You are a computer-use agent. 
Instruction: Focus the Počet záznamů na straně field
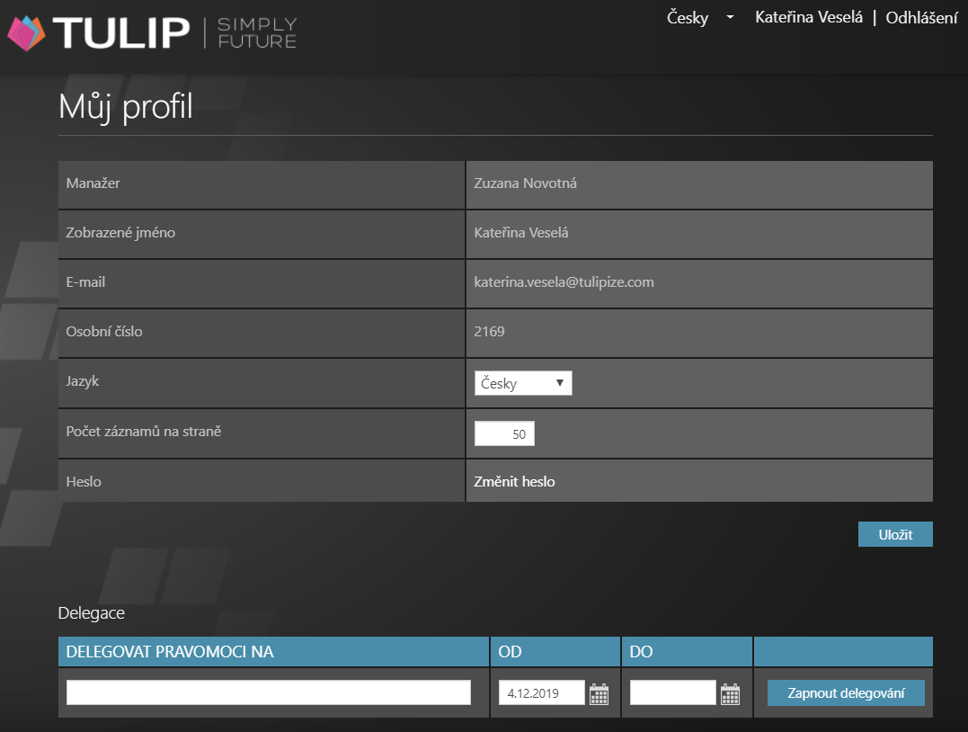pos(504,433)
